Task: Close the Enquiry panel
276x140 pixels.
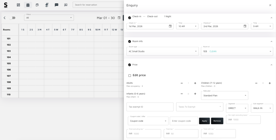Action: coord(270,5)
